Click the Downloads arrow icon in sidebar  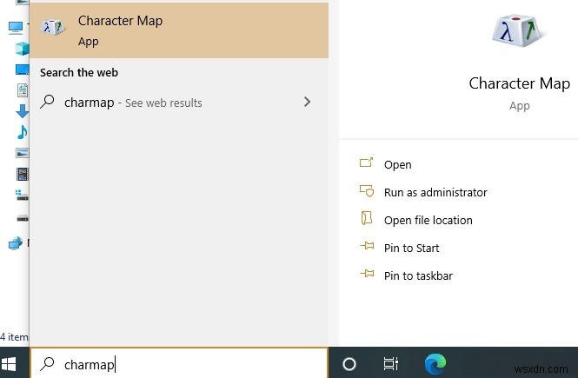[x=21, y=110]
